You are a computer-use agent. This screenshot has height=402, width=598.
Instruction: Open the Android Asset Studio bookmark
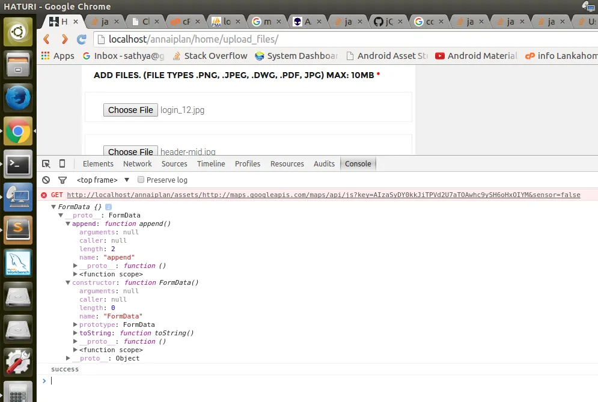[386, 56]
